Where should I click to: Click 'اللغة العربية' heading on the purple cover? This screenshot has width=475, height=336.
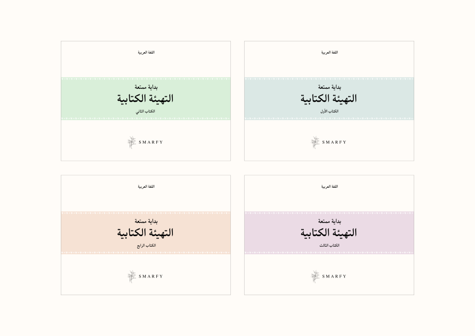pyautogui.click(x=329, y=186)
